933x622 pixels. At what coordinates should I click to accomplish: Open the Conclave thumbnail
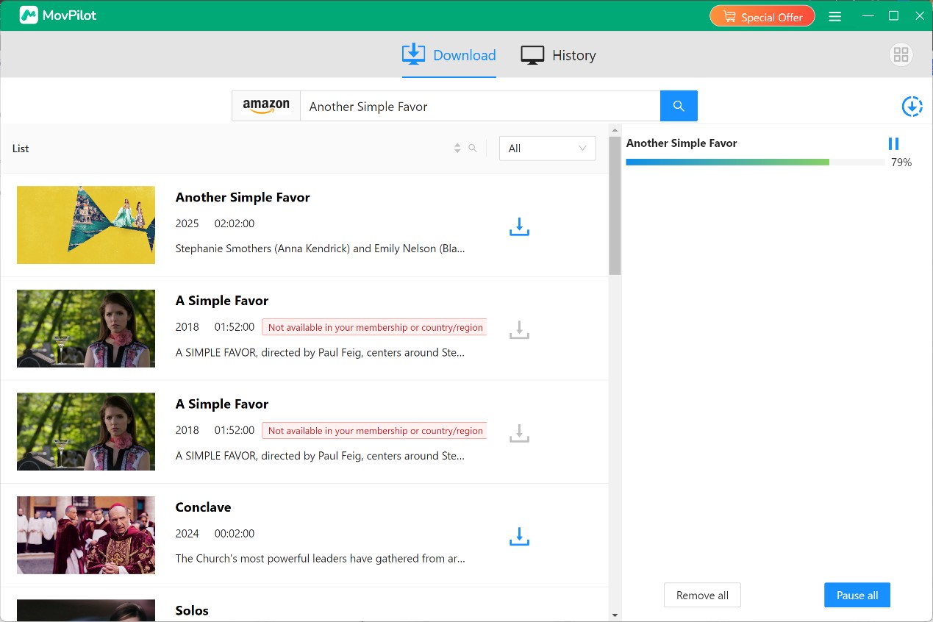[86, 535]
